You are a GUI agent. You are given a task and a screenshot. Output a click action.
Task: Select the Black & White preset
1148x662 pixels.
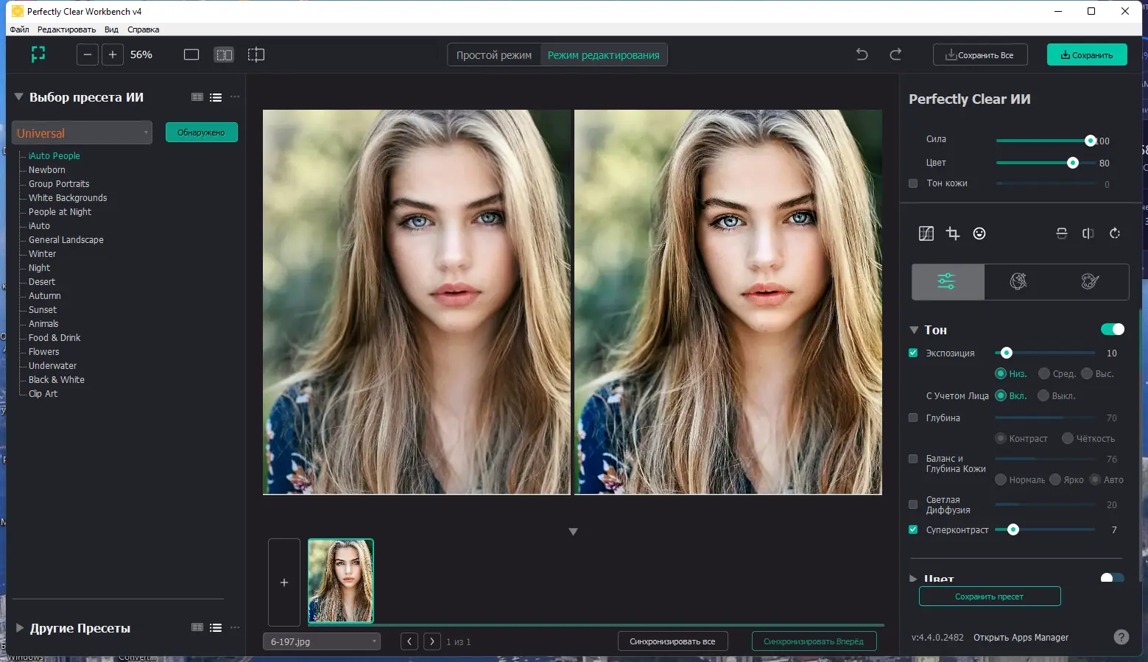pyautogui.click(x=57, y=380)
